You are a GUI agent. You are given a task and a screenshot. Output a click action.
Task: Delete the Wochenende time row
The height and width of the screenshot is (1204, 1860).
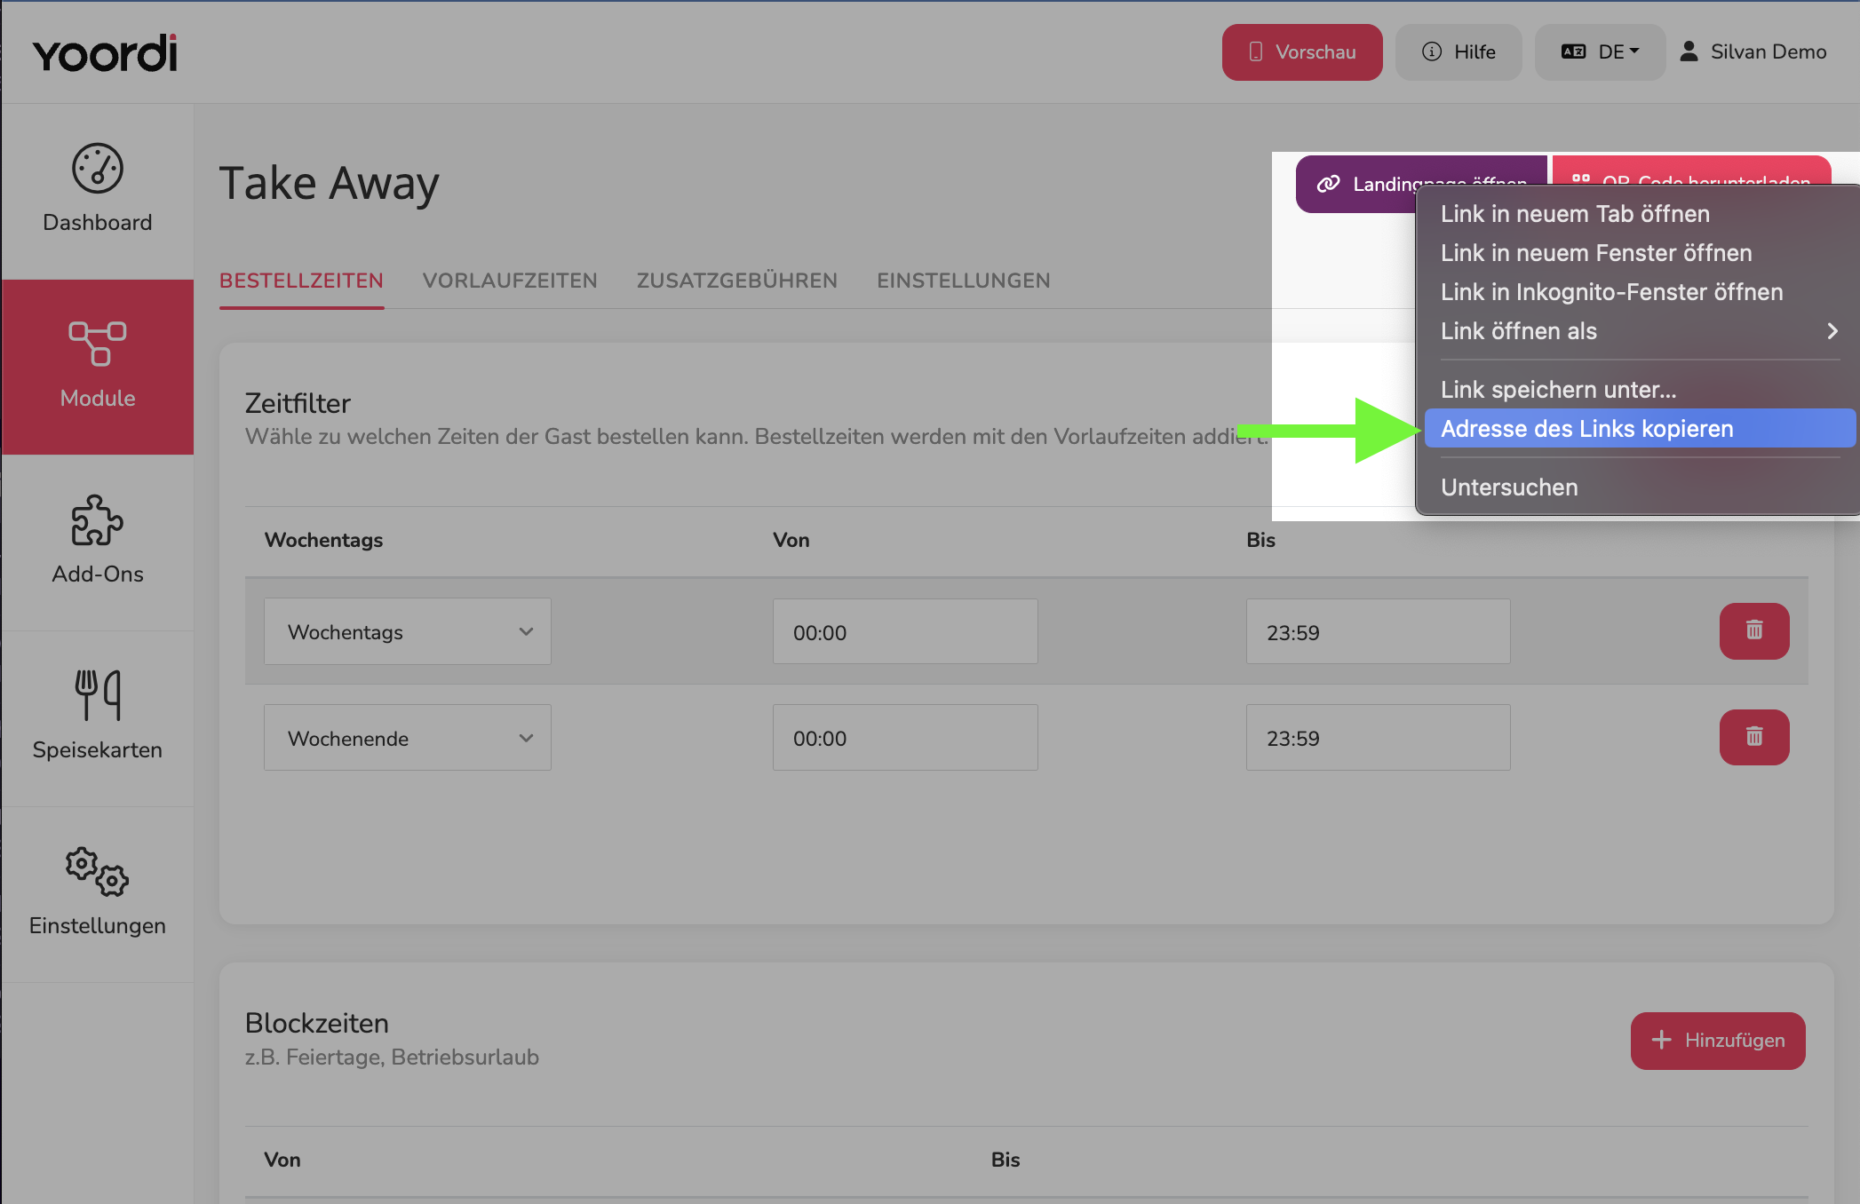point(1754,737)
